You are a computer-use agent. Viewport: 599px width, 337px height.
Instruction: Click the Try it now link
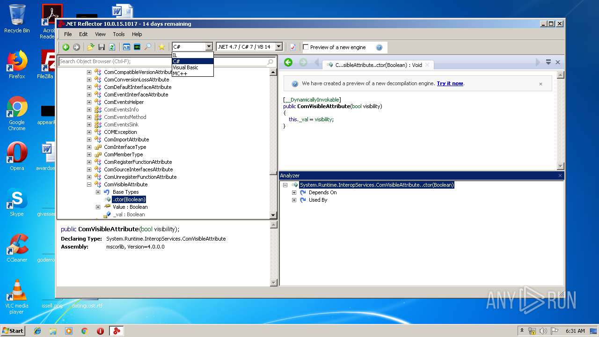450,83
